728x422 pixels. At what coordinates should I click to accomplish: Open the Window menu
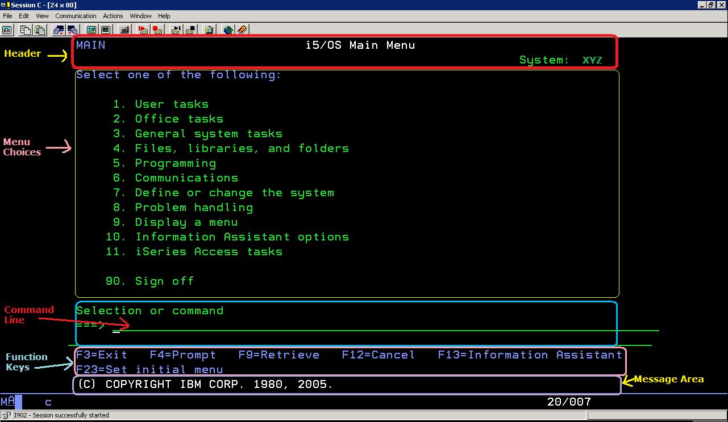140,16
